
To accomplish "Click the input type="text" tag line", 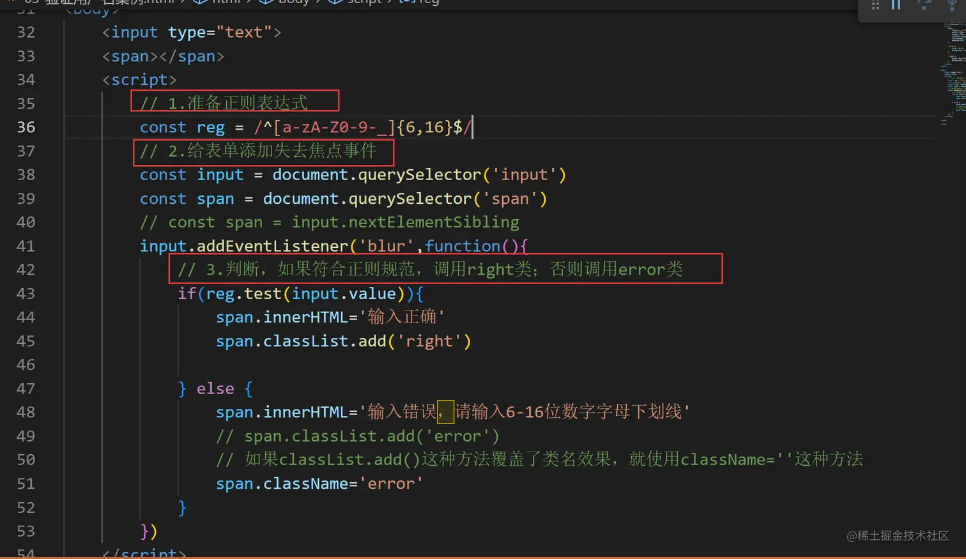I will 192,32.
